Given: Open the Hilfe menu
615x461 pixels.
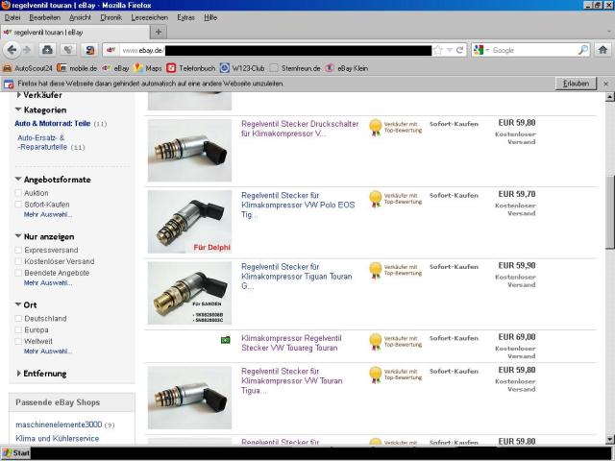Looking at the screenshot, I should coord(210,17).
